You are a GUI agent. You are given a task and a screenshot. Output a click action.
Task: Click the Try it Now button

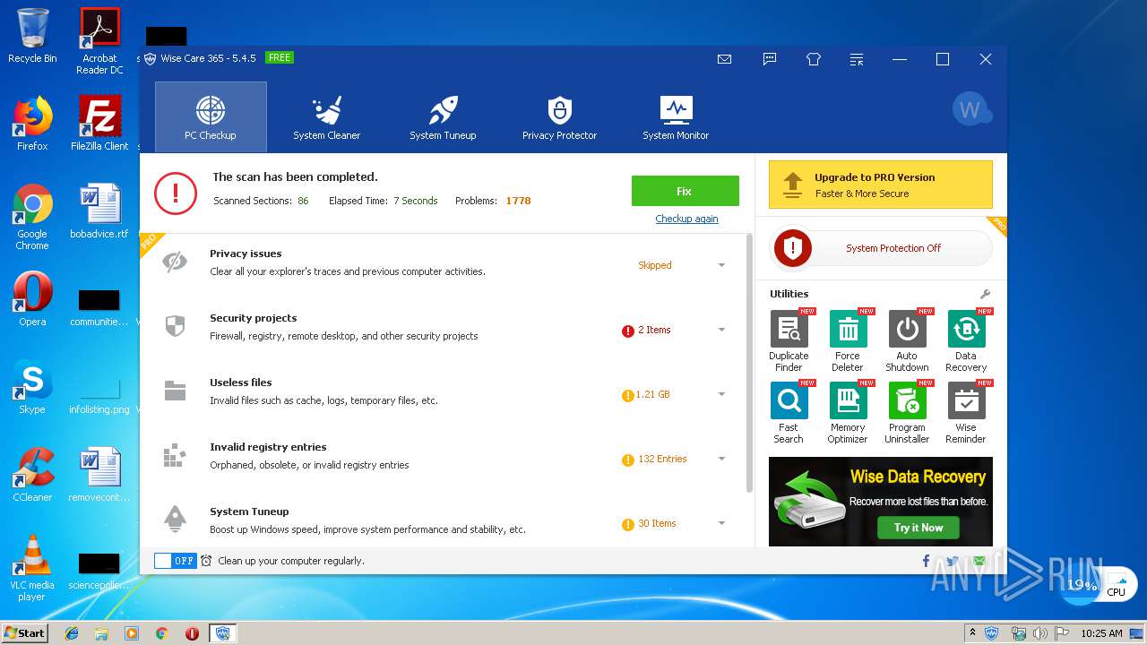click(x=918, y=528)
